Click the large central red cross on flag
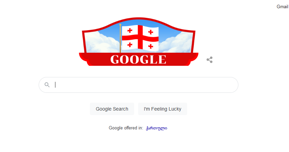289x152 pixels. click(140, 38)
